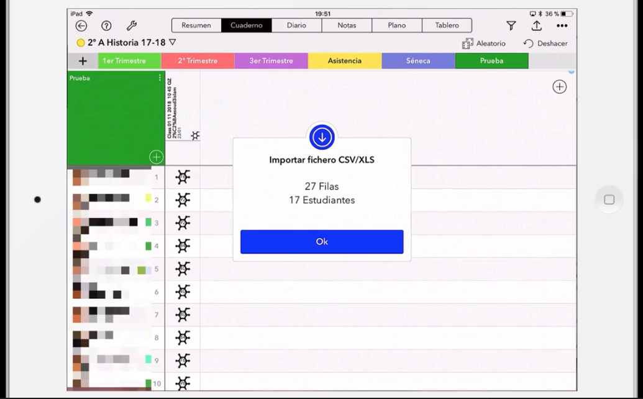
Task: Switch to the Diario tab
Action: point(296,25)
